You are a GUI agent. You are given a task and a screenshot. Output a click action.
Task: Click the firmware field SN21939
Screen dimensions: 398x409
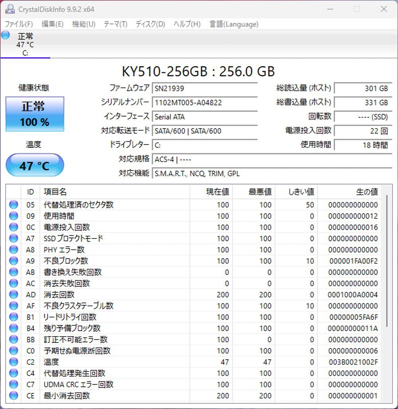click(205, 88)
